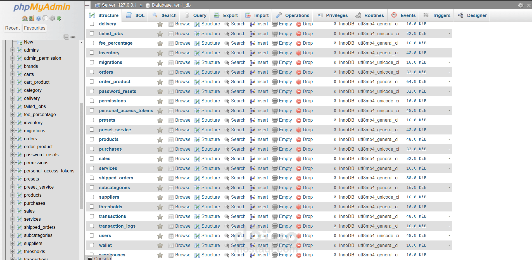Go to the Operations tab

(x=293, y=15)
